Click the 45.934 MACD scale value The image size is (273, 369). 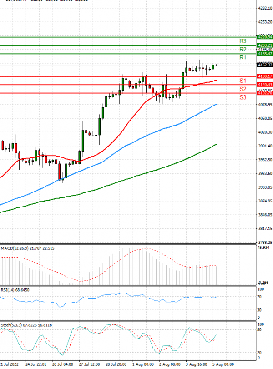pyautogui.click(x=263, y=248)
